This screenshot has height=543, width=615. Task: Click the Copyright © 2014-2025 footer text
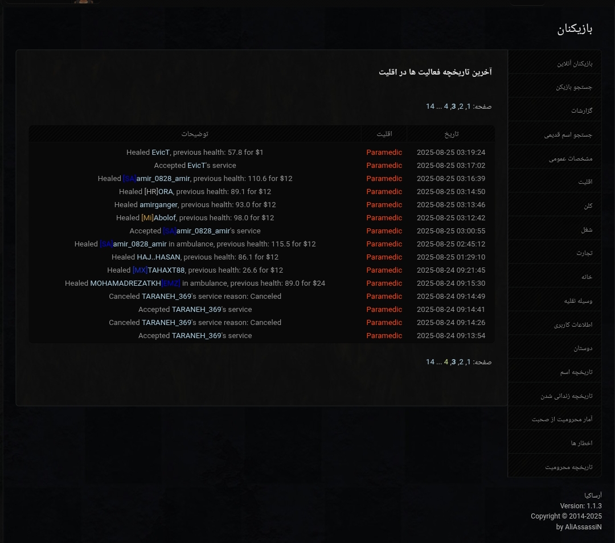point(567,516)
